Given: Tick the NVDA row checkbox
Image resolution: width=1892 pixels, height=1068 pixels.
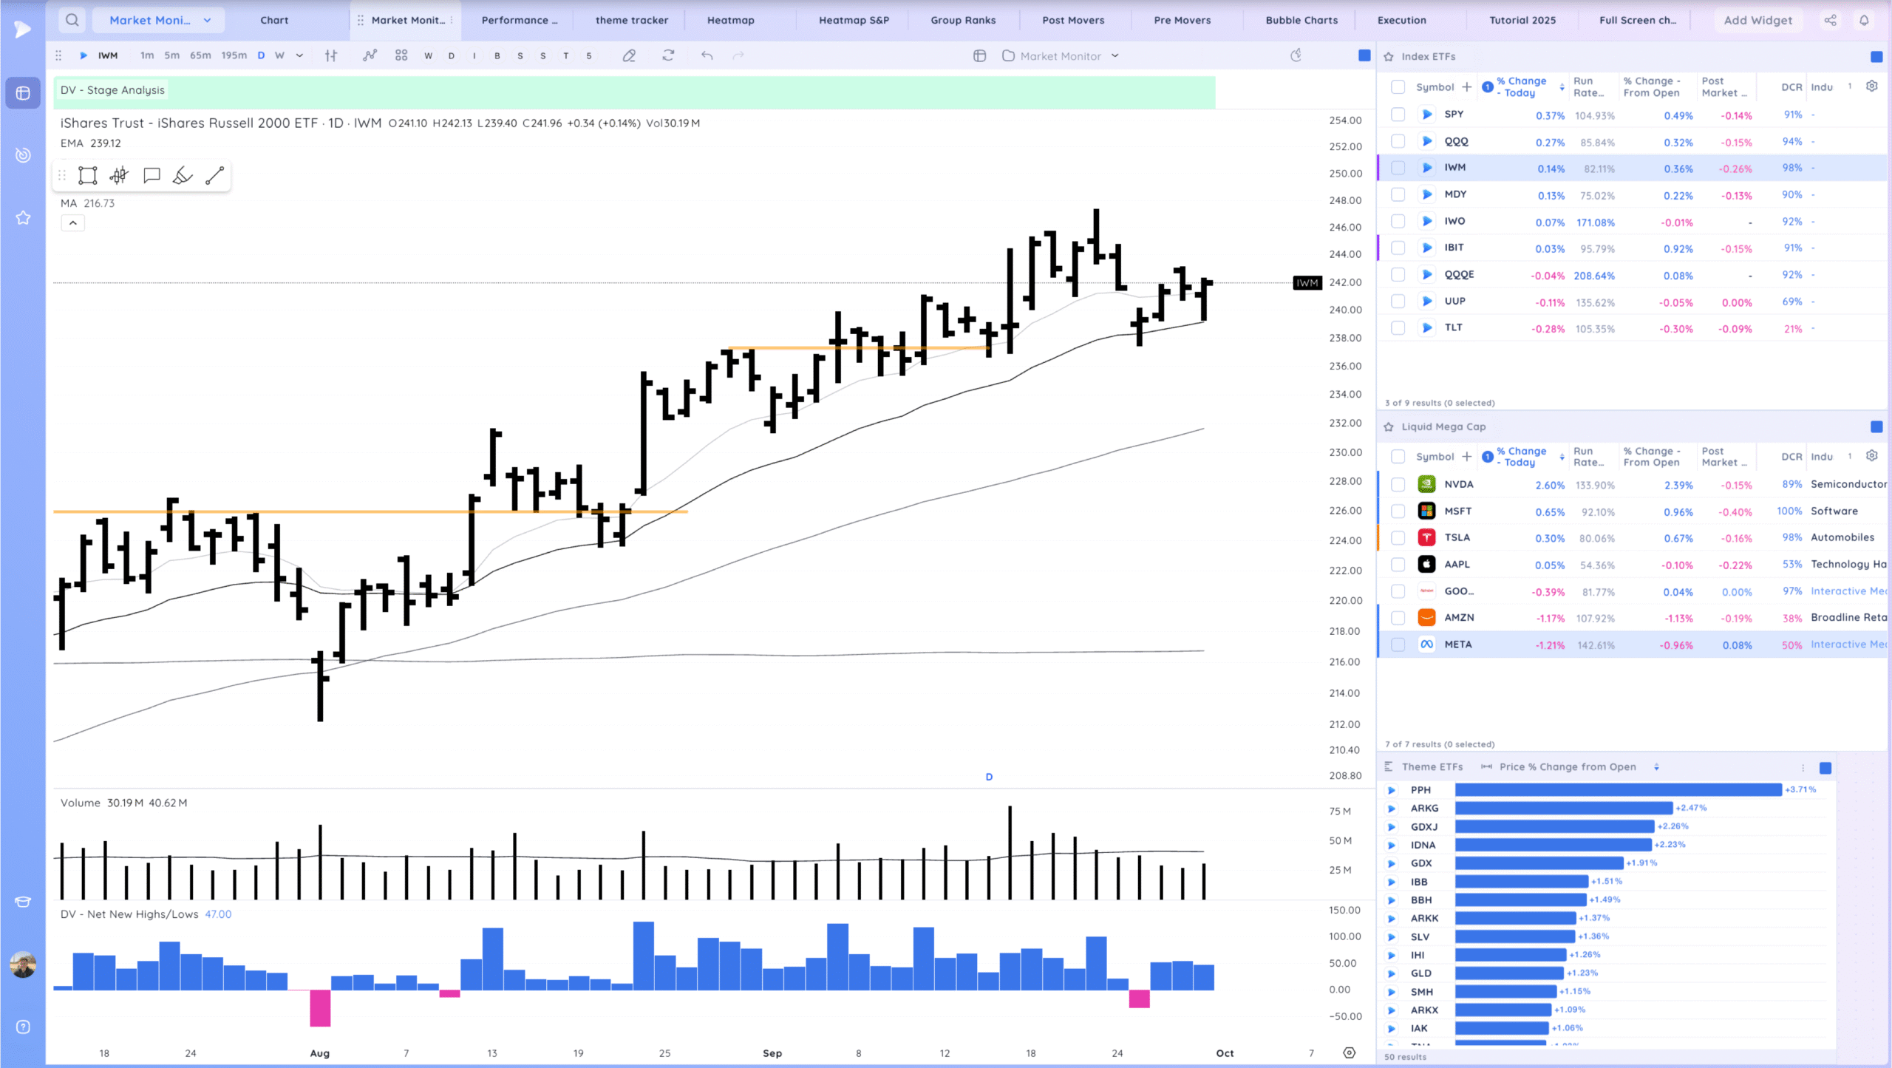Looking at the screenshot, I should click(1398, 485).
